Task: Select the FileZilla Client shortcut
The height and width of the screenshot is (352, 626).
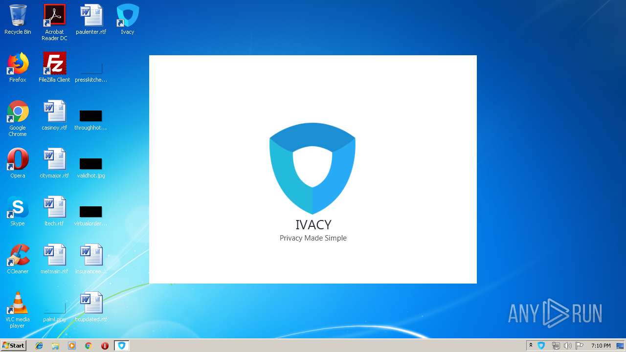Action: (x=54, y=68)
